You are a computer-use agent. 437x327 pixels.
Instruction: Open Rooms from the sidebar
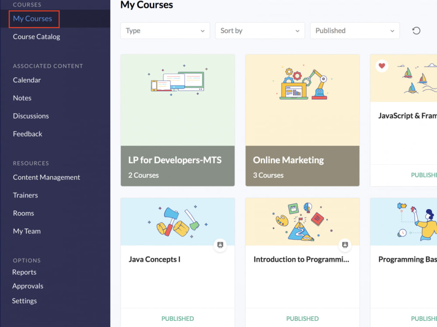click(24, 213)
